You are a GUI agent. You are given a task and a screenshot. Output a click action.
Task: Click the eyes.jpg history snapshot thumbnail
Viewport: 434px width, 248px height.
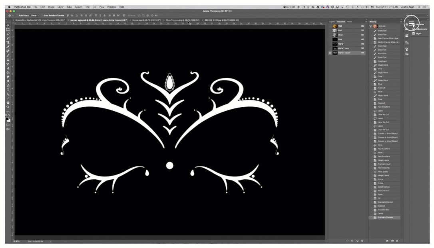(x=375, y=26)
